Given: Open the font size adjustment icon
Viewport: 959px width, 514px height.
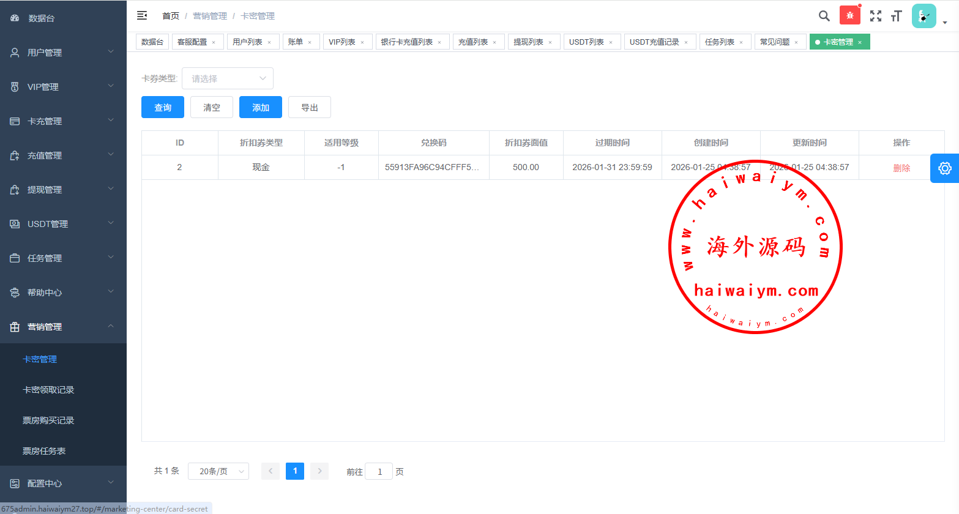Looking at the screenshot, I should pos(897,16).
